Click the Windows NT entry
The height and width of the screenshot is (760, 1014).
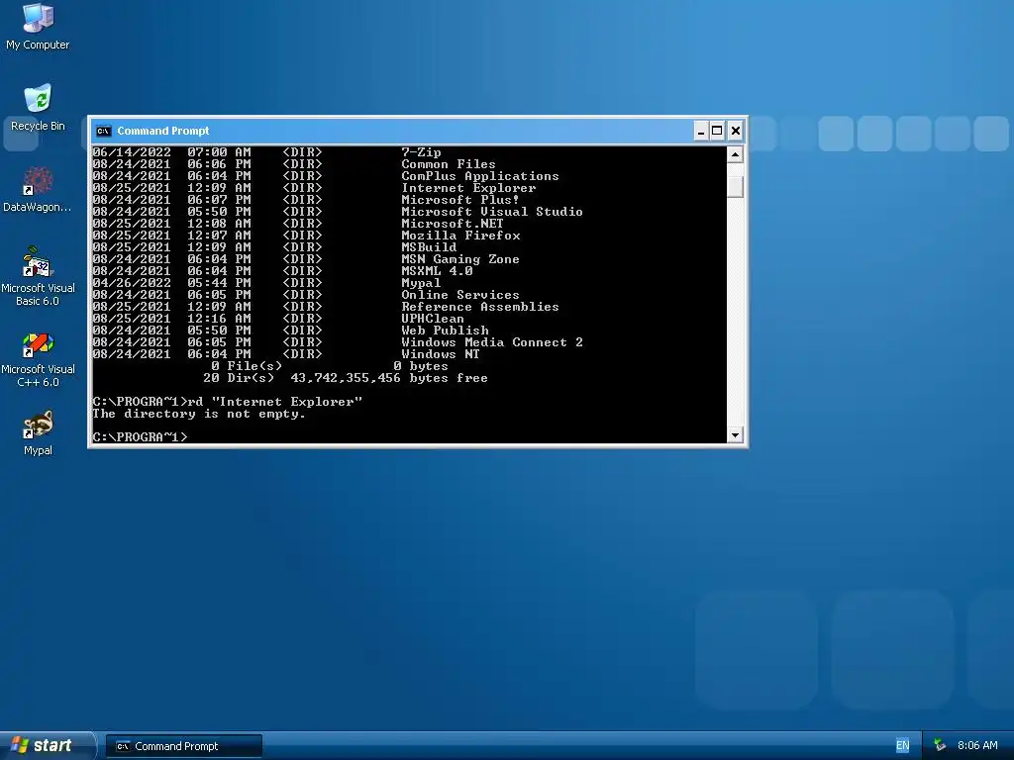tap(441, 354)
